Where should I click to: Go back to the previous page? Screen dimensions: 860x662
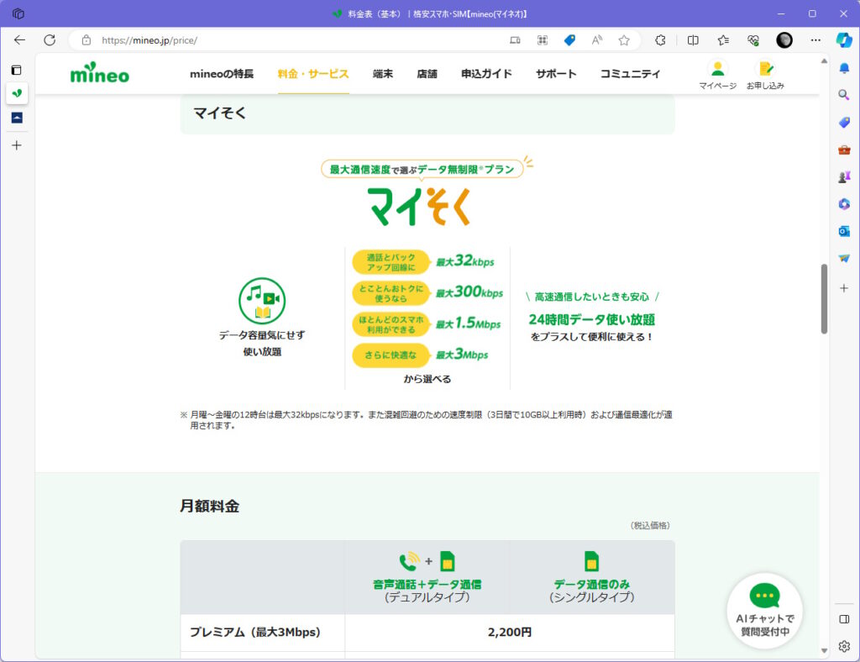pos(20,40)
